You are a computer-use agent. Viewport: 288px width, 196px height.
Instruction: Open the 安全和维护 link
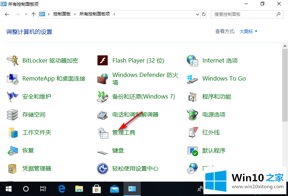point(37,96)
